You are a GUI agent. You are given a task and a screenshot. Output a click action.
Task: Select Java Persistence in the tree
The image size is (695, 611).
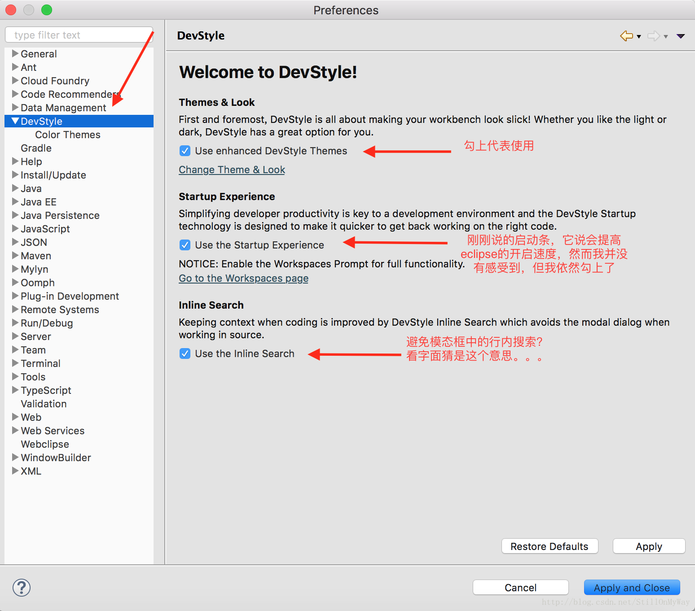tap(60, 215)
